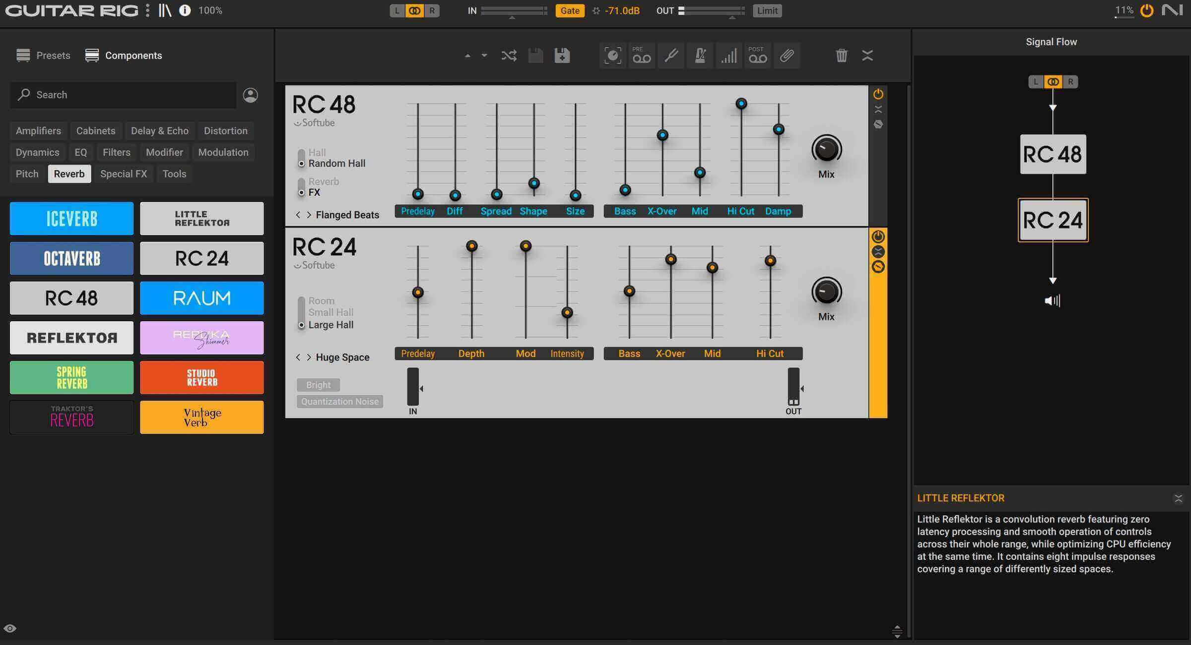
Task: Click the preset up arrow in toolbar
Action: tap(467, 56)
